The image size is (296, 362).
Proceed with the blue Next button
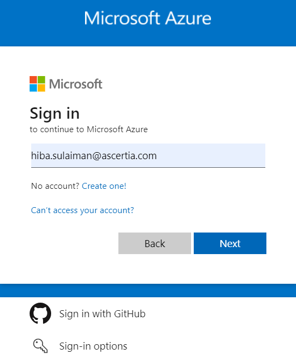pyautogui.click(x=230, y=243)
